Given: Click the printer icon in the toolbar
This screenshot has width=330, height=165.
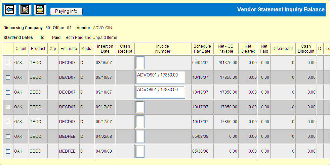Looking at the screenshot, I should pos(40,10).
